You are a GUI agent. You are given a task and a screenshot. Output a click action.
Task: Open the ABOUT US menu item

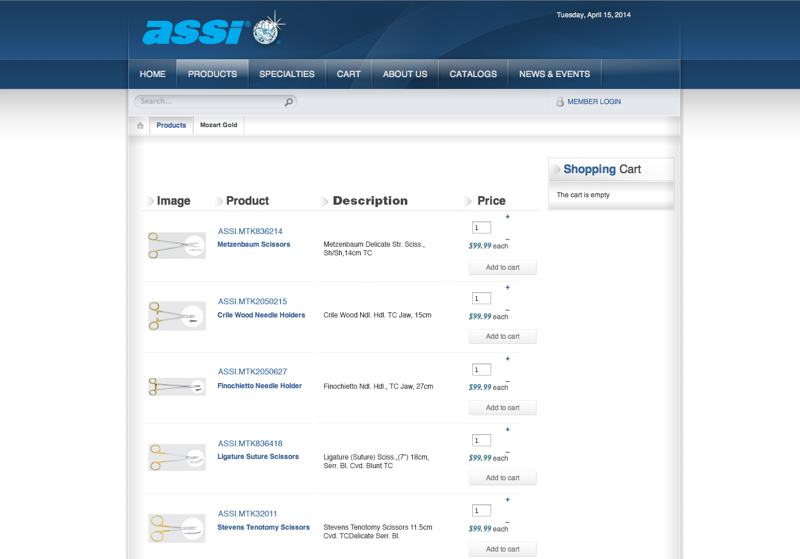(405, 74)
